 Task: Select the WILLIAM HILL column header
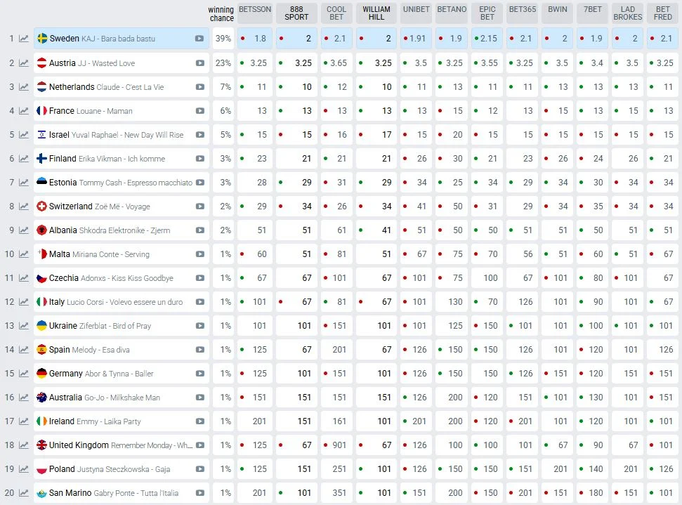tap(376, 13)
